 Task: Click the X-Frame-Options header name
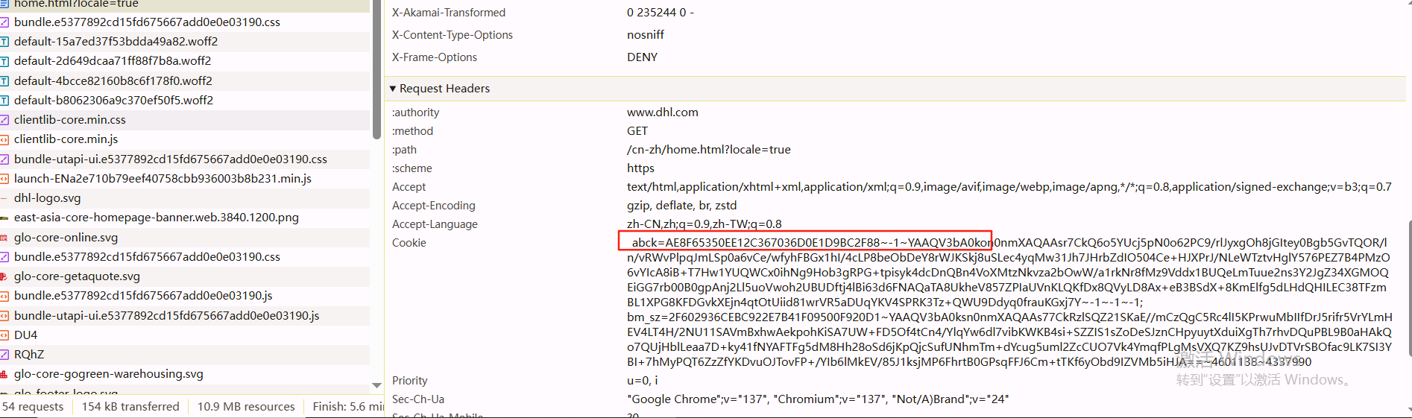pyautogui.click(x=435, y=57)
